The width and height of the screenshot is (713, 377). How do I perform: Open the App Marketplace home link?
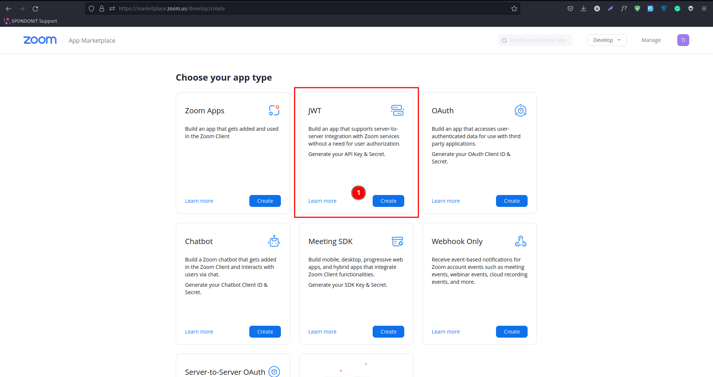point(92,40)
